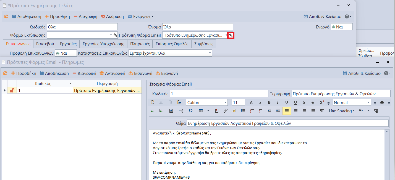
Task: Click the superscript X² icon
Action: pos(322,102)
